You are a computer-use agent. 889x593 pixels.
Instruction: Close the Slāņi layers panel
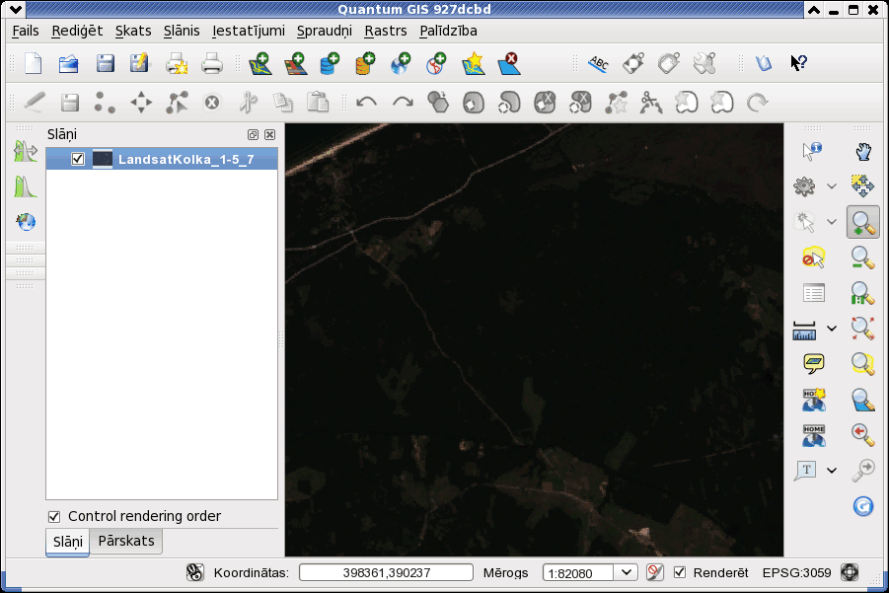tap(270, 134)
